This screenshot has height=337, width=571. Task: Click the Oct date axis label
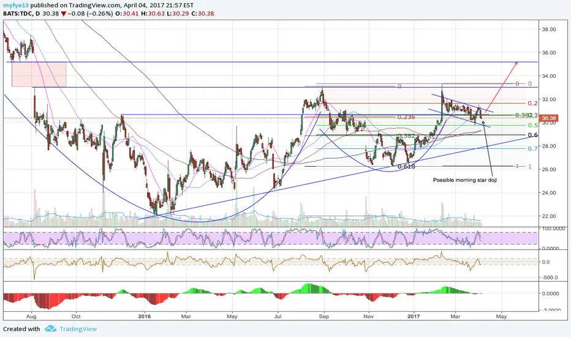coord(76,316)
